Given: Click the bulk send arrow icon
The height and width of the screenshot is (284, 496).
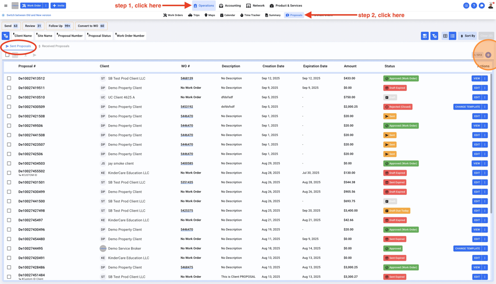Looking at the screenshot, I should [x=35, y=55].
